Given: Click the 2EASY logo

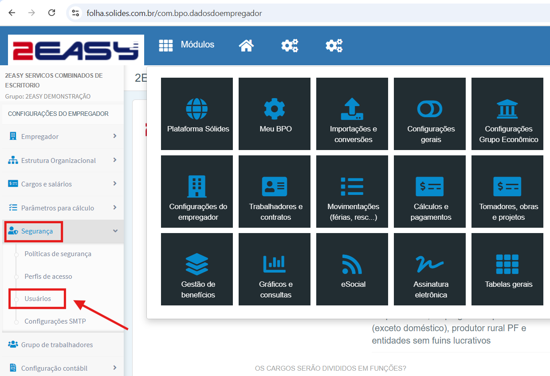Looking at the screenshot, I should tap(76, 50).
